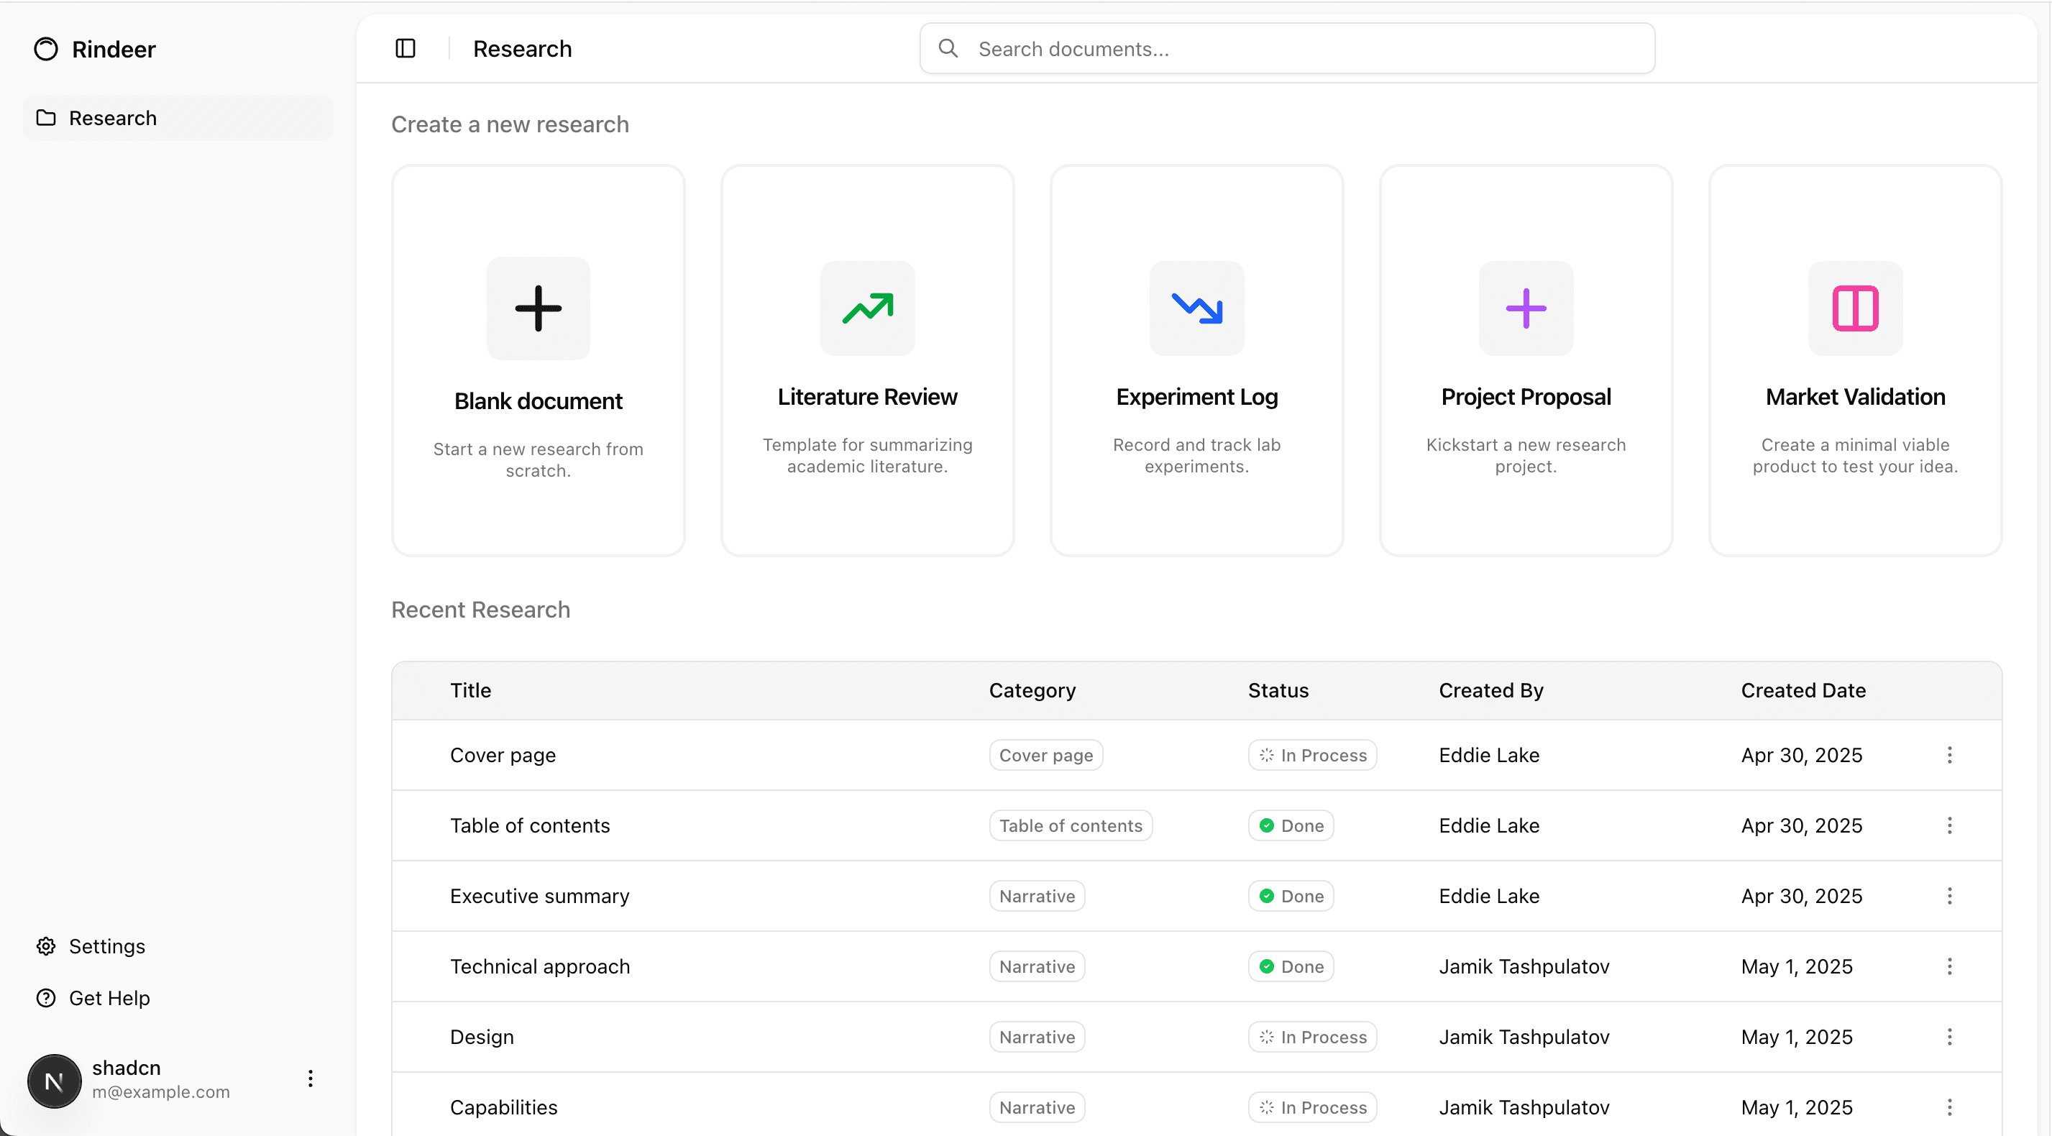Click the In Process status badge on Cover page
This screenshot has height=1136, width=2052.
pos(1312,755)
